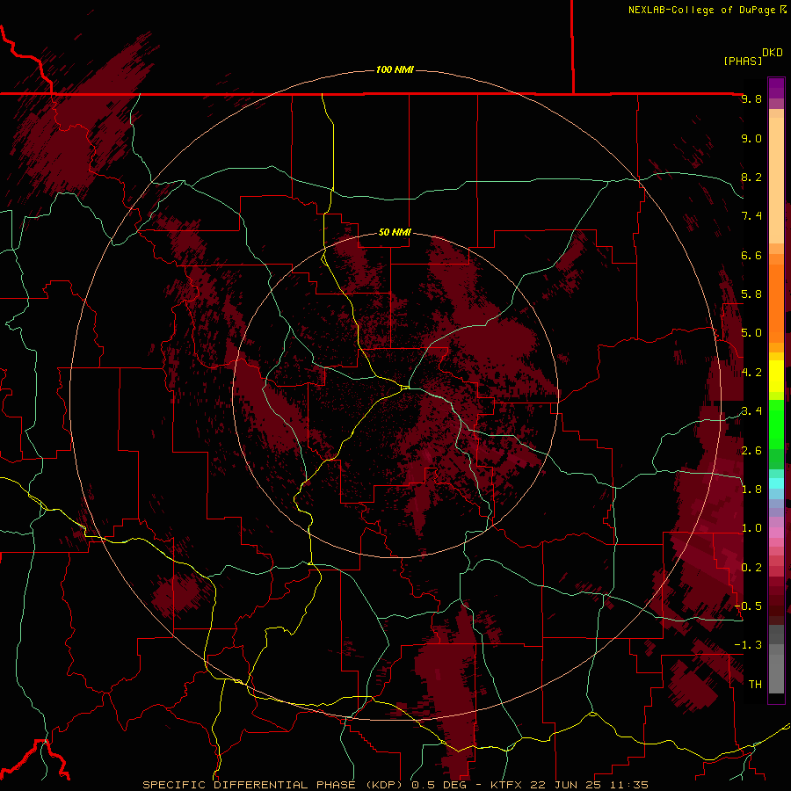Pick the bright green segment of color scale
Screen dimensions: 791x791
tap(776, 425)
